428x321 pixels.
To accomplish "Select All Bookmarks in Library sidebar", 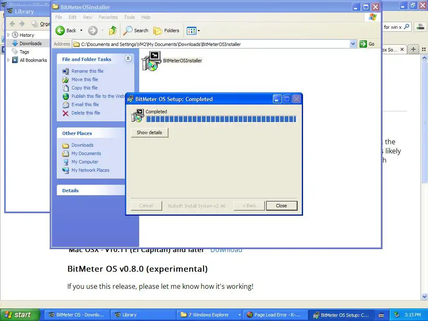I will [33, 60].
